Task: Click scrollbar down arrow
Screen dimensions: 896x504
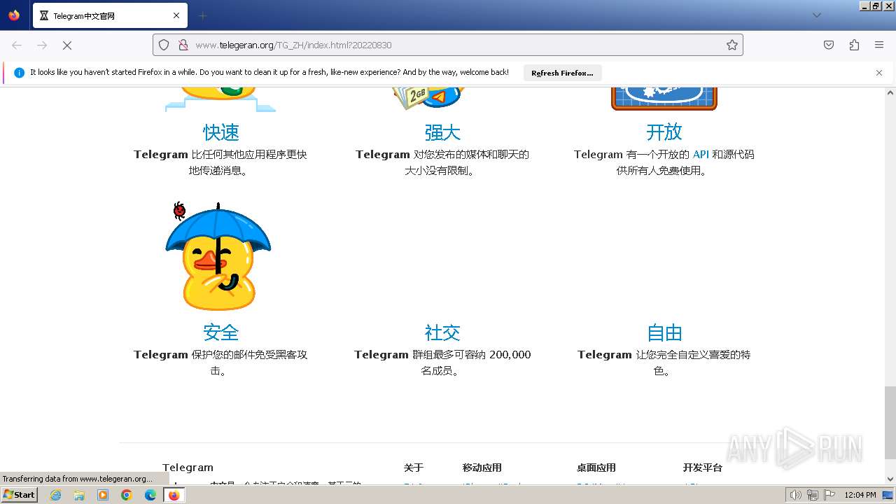Action: (890, 479)
